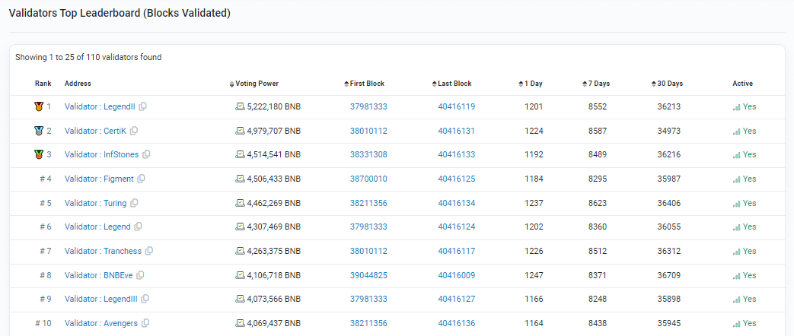The height and width of the screenshot is (336, 794).
Task: Click the gold medal icon for rank 1
Action: tap(39, 107)
